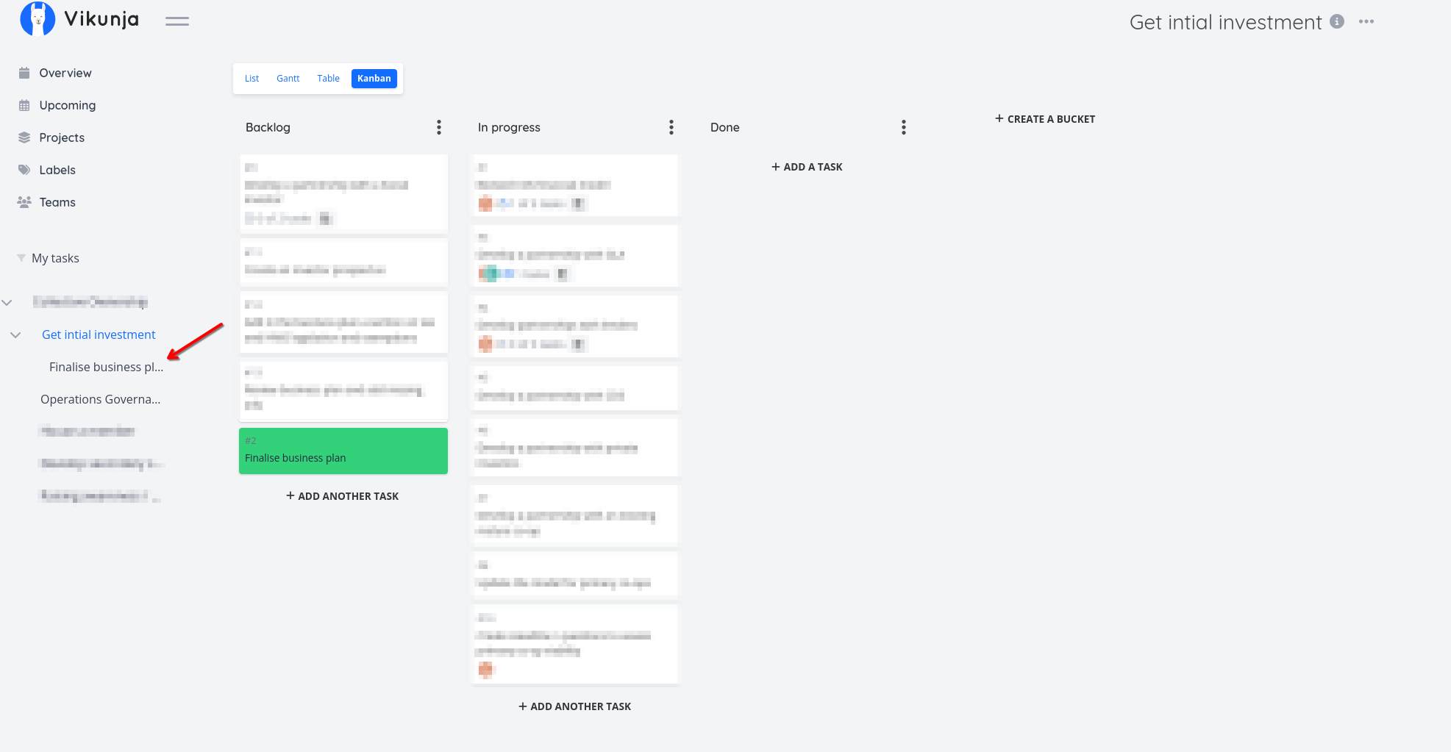Click the My tasks filter icon
This screenshot has height=752, width=1451.
21,258
